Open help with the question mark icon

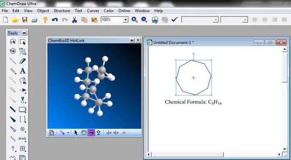pos(45,19)
